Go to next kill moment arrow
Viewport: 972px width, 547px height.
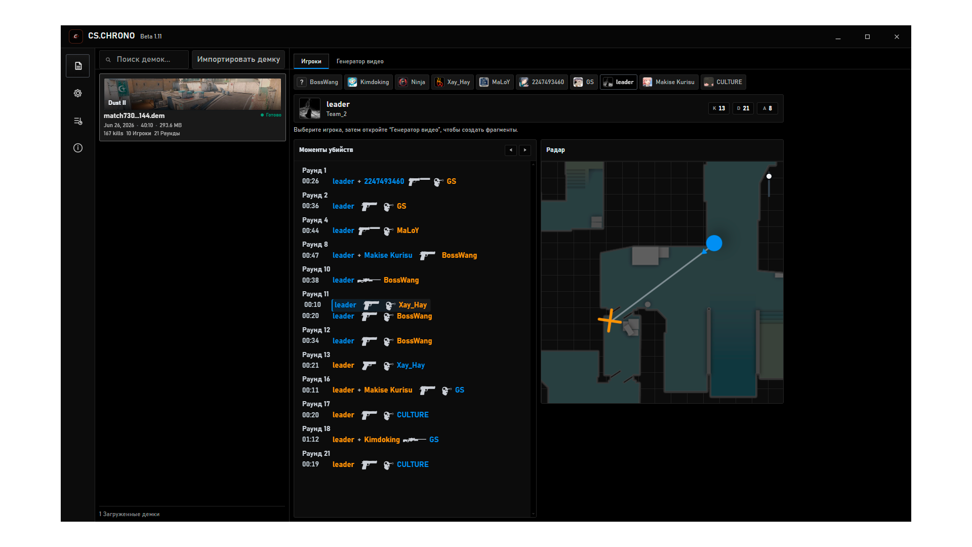(525, 150)
